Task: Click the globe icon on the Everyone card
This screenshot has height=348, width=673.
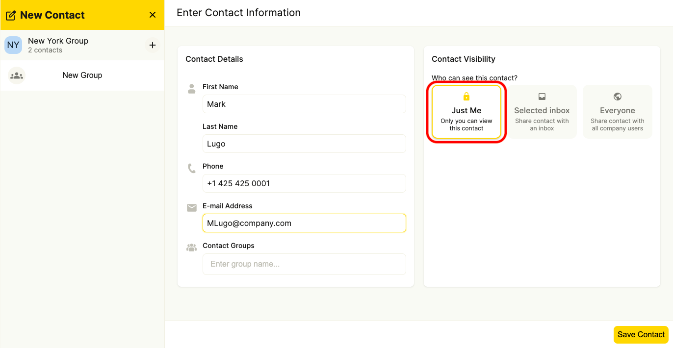Action: point(617,97)
